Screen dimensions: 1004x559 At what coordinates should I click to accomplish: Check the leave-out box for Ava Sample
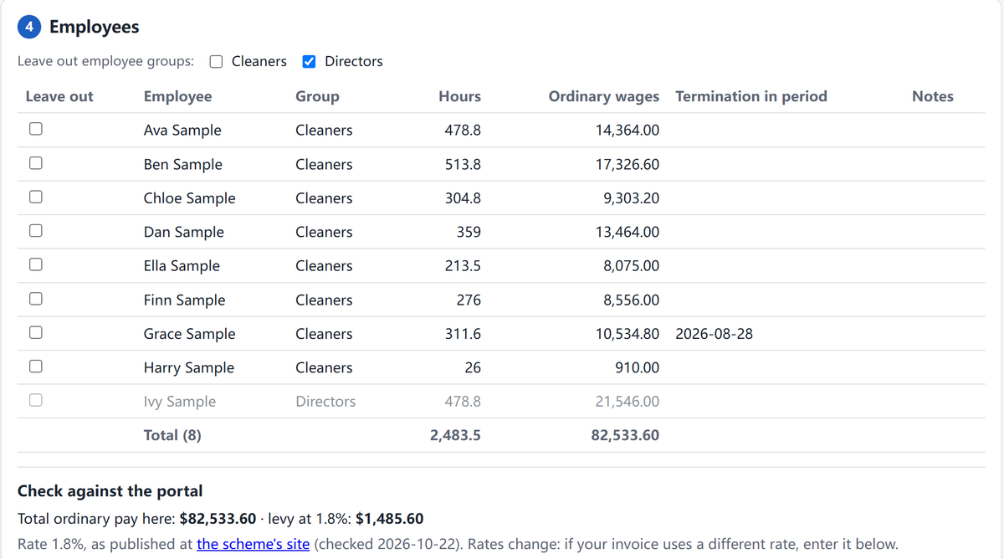pos(35,130)
